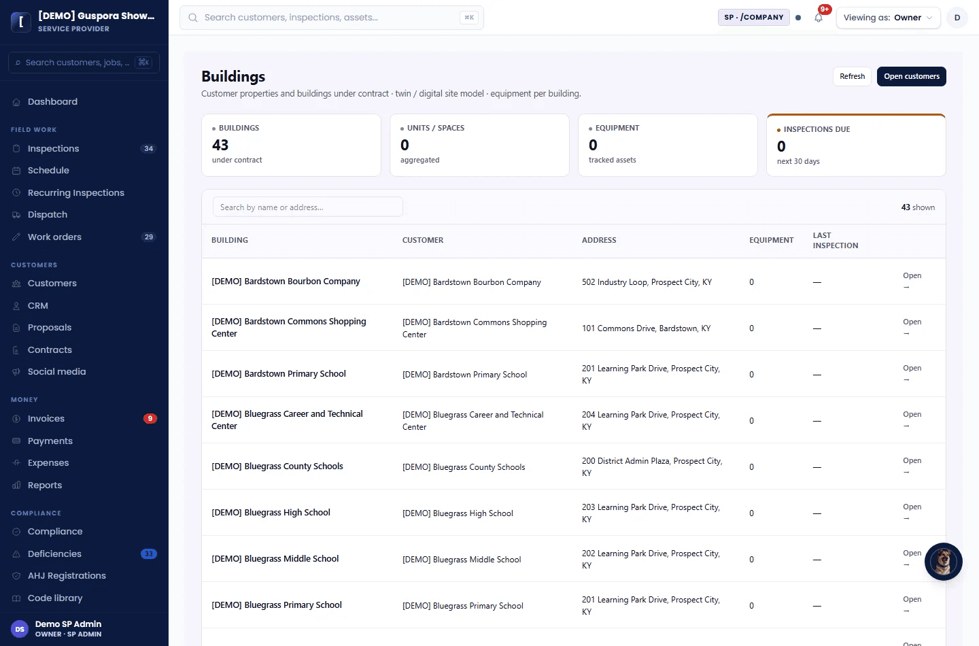Click the Compliance check icon
Screen dimensions: 979x646
tap(16, 532)
